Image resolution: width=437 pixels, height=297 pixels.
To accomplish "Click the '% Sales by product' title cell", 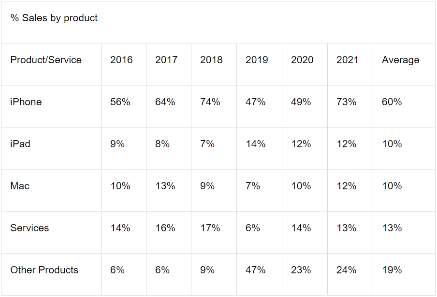I will click(x=54, y=18).
